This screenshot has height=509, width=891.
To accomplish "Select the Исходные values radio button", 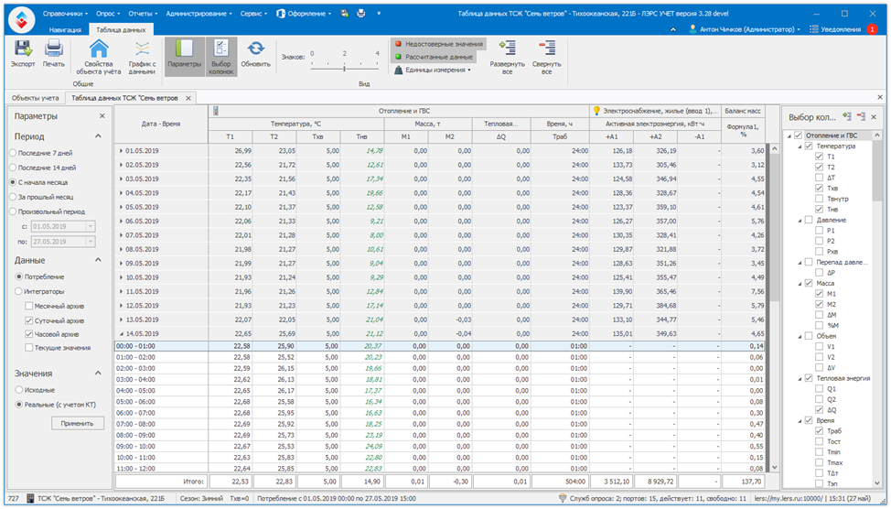I will coord(18,390).
